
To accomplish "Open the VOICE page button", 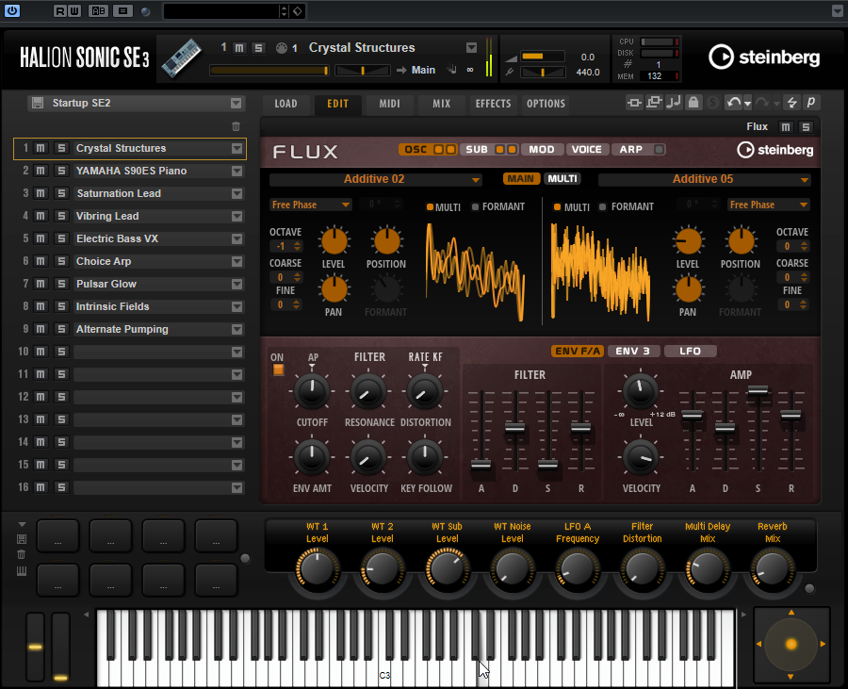I will (587, 149).
